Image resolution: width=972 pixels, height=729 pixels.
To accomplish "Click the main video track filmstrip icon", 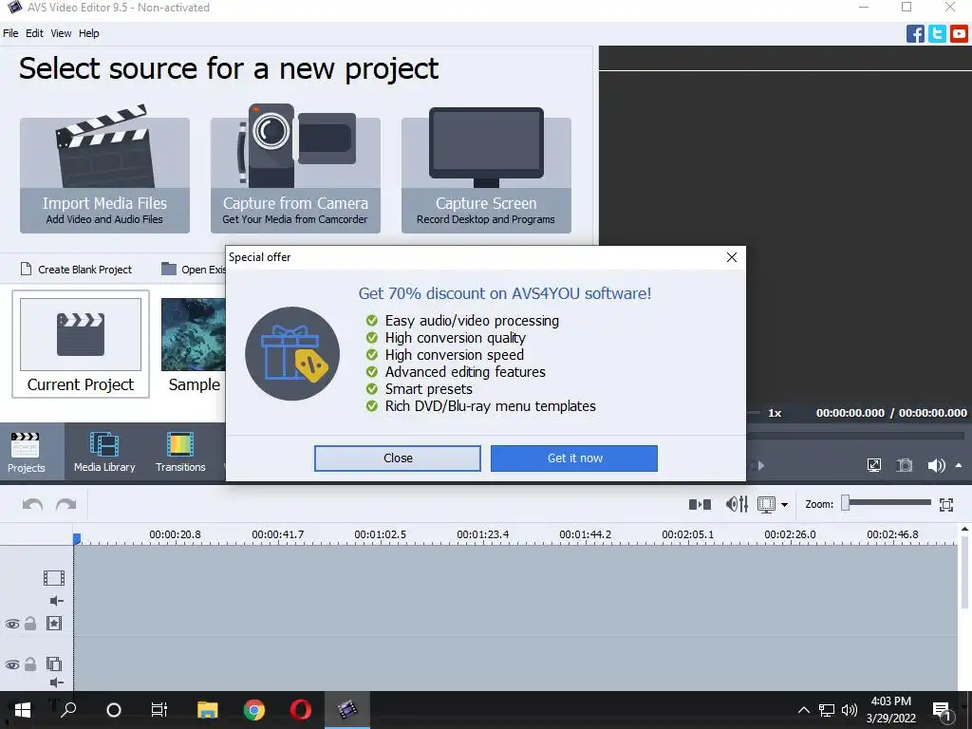I will pyautogui.click(x=54, y=578).
